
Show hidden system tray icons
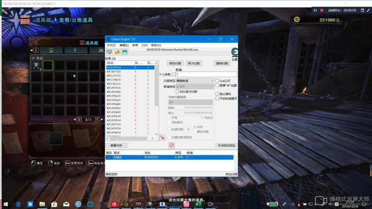(x=293, y=204)
